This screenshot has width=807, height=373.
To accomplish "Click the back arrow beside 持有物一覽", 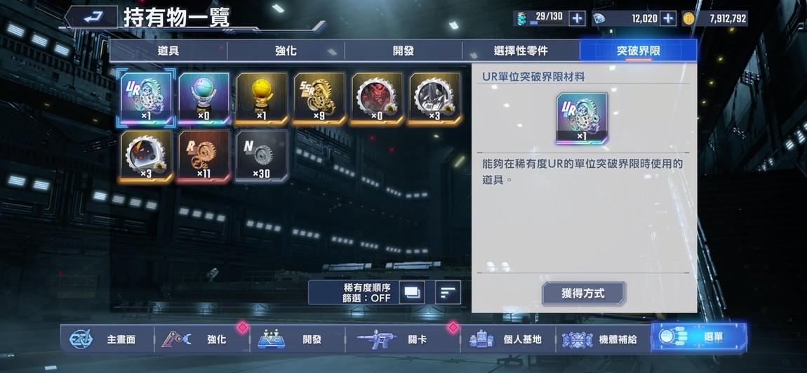I will (x=93, y=17).
